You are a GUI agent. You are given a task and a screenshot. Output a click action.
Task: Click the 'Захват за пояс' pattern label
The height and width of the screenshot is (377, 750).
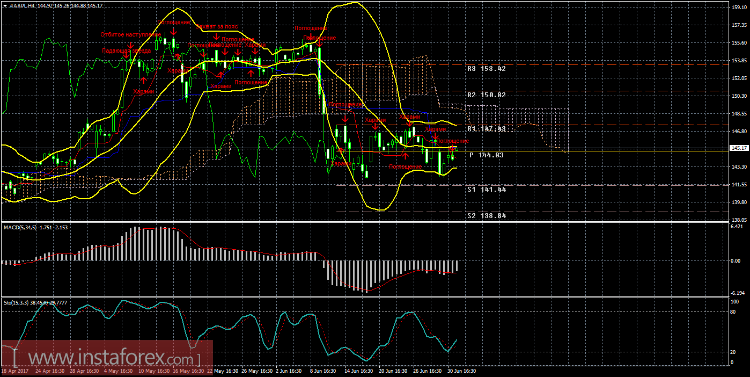(217, 26)
